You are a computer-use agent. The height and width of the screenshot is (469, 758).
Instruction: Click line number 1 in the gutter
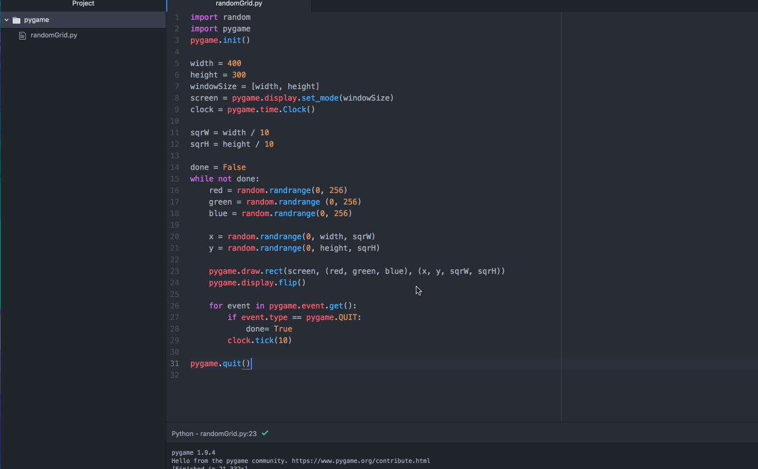click(x=177, y=17)
